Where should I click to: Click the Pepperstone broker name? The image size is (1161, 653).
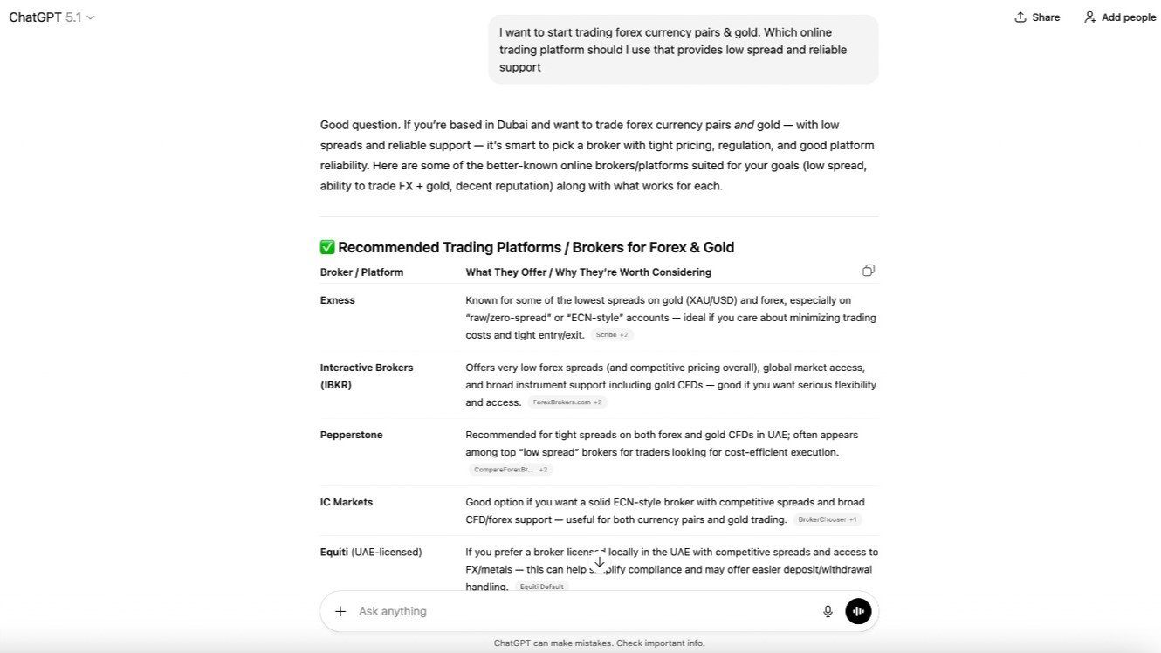pos(351,435)
